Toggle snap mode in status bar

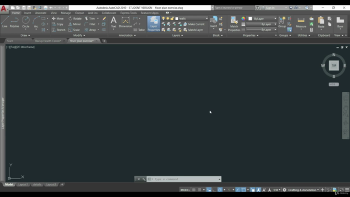[199, 190]
